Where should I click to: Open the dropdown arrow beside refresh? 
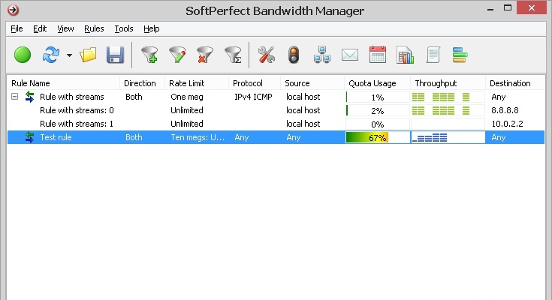69,55
